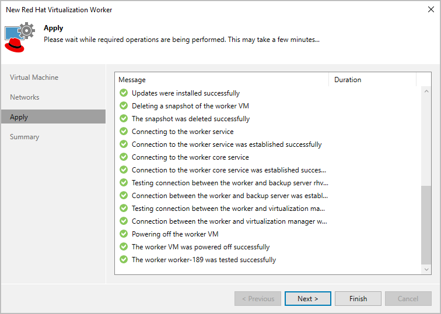The height and width of the screenshot is (314, 441).
Task: Click the Red Hat worker wizard icon
Action: (20, 37)
